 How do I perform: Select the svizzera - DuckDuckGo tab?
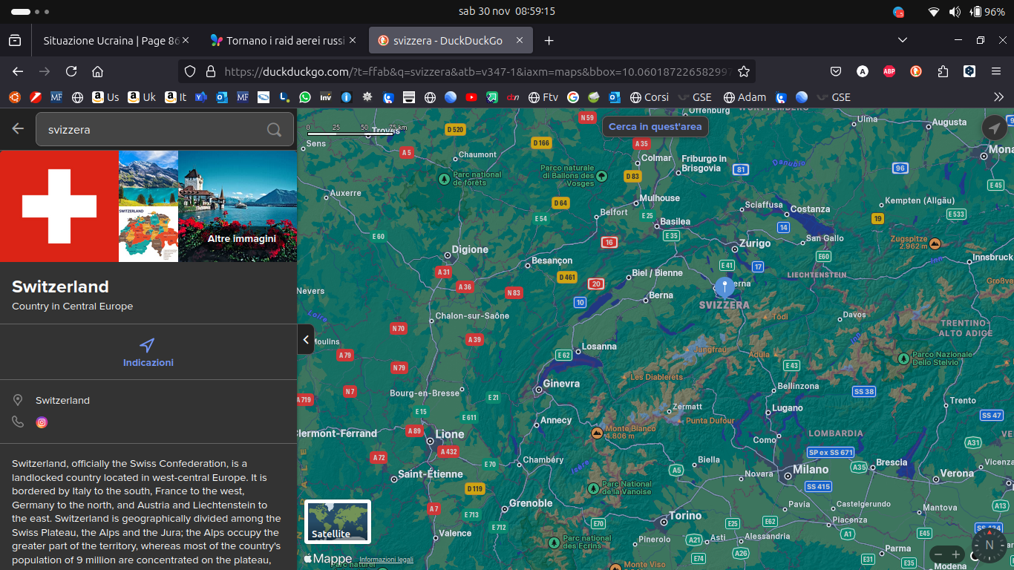point(452,41)
